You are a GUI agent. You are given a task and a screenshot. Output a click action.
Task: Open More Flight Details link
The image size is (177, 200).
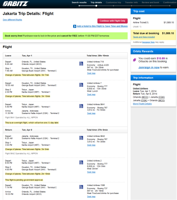(x=142, y=104)
